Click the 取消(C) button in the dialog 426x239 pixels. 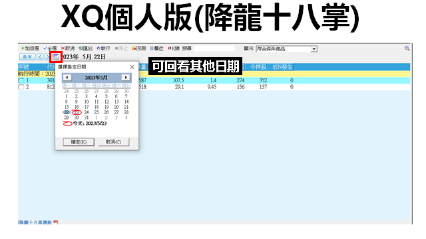click(x=114, y=142)
